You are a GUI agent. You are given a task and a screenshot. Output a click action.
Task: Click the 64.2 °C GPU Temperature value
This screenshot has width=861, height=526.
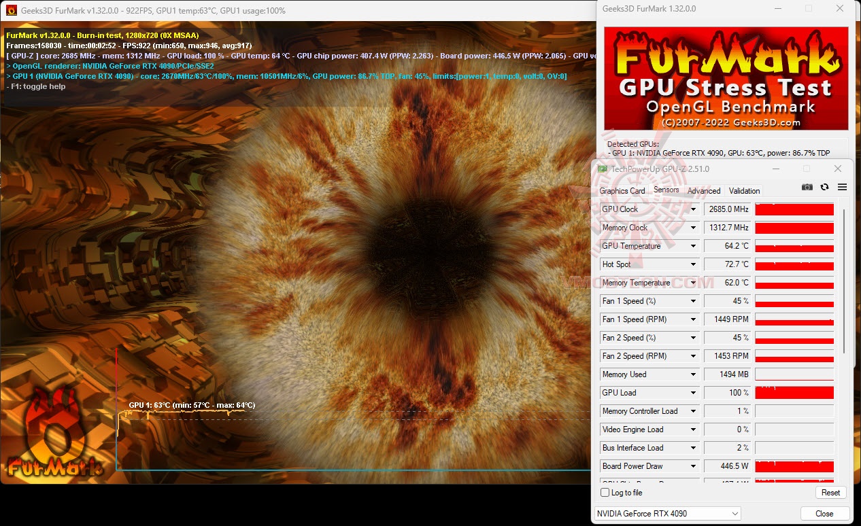click(x=728, y=246)
